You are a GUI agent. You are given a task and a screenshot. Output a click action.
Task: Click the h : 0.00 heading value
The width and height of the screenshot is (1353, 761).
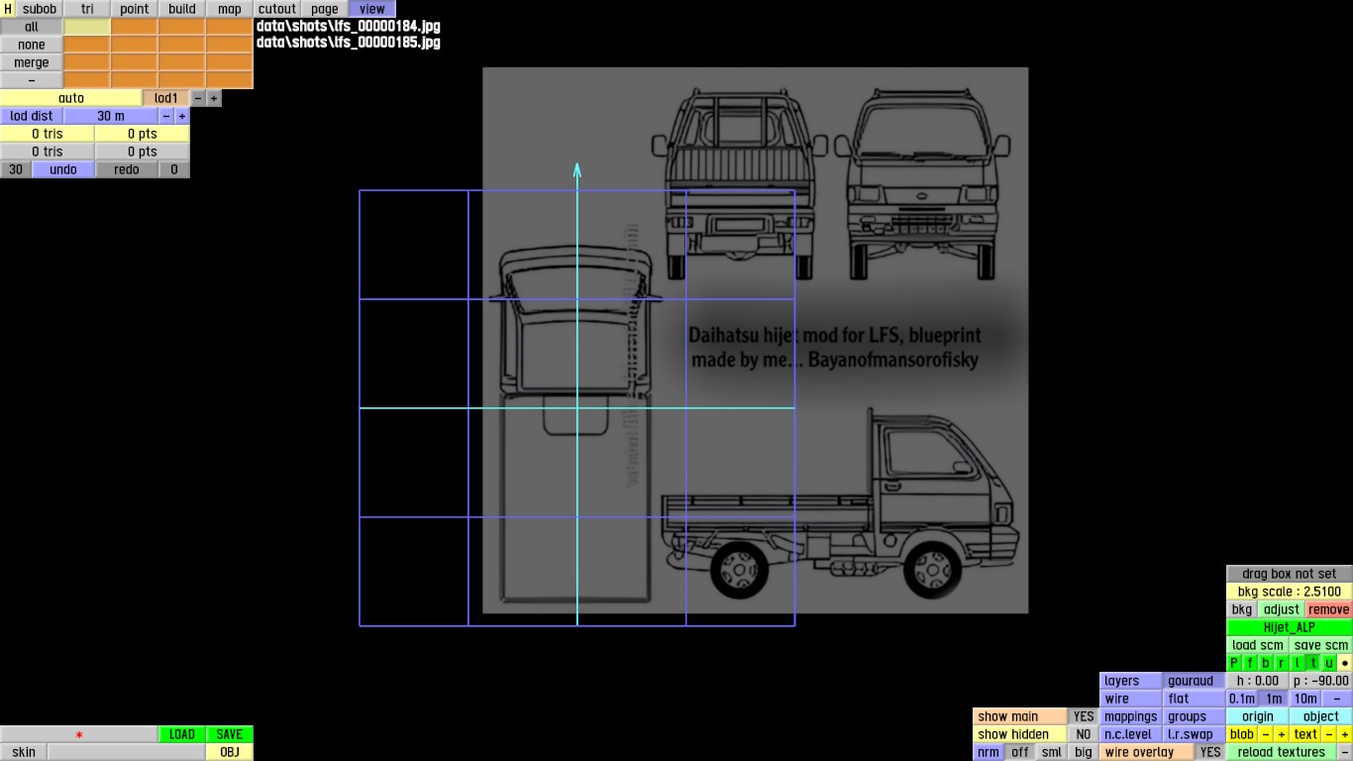point(1258,681)
